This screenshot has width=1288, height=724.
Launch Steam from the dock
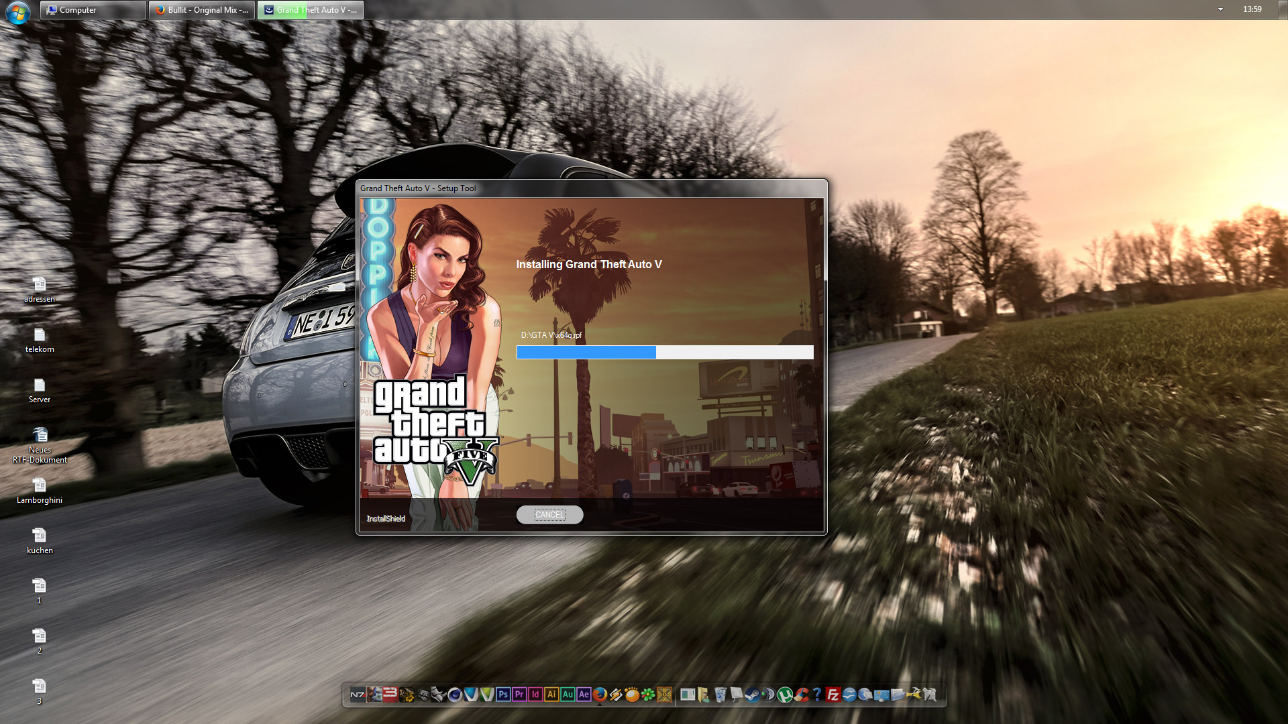click(753, 695)
